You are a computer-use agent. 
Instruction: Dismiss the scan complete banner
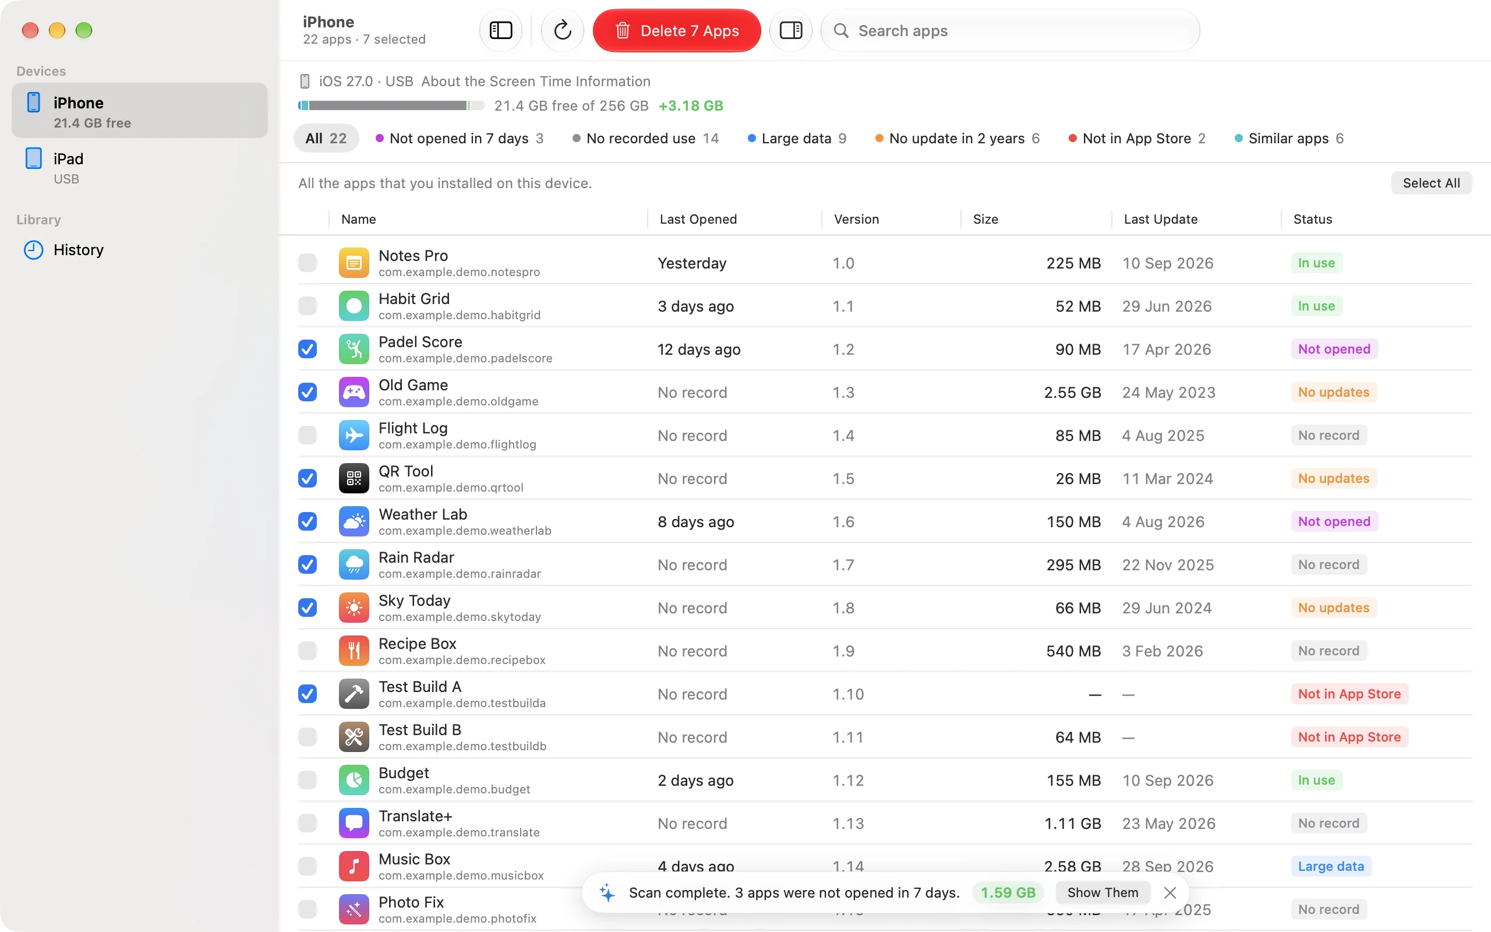[1170, 892]
